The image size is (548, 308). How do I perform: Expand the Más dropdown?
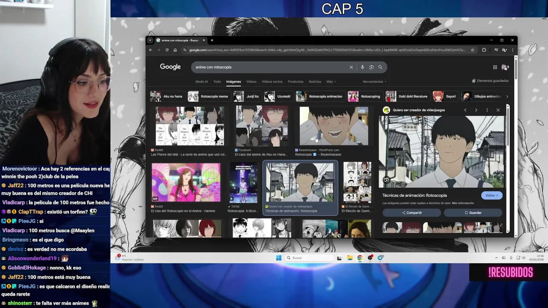tap(331, 82)
